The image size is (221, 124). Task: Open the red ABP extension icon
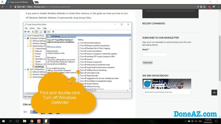[x=209, y=7]
